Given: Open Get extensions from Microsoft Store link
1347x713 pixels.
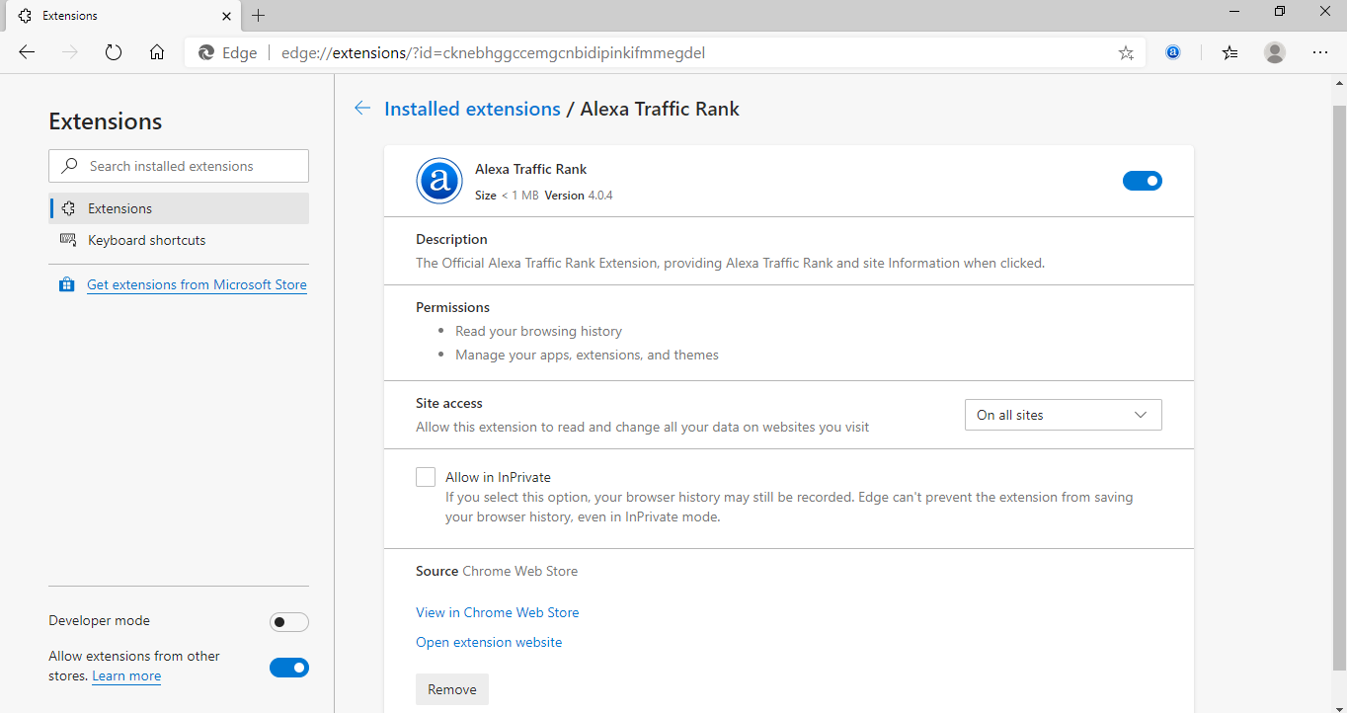Looking at the screenshot, I should click(197, 284).
